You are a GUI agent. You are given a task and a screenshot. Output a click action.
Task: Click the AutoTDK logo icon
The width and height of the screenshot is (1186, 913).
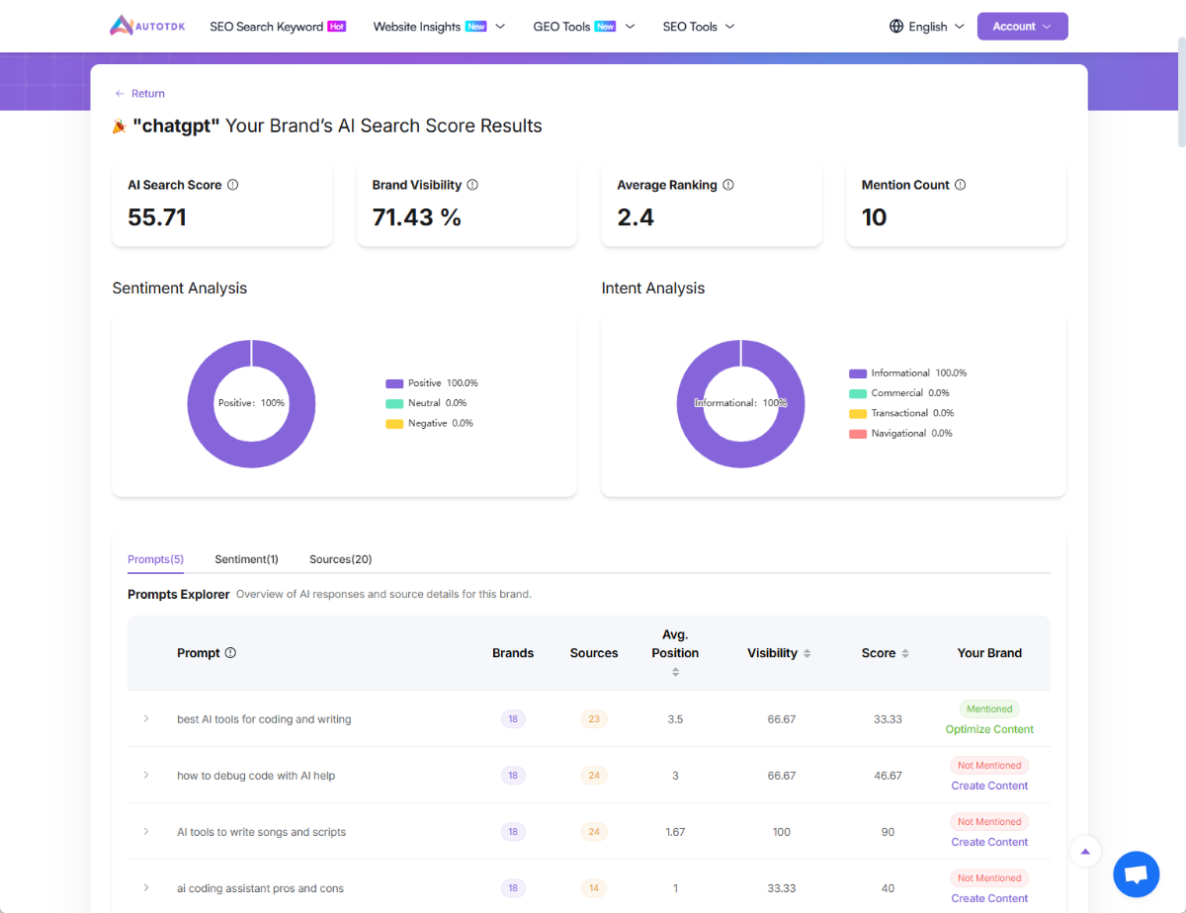point(122,27)
